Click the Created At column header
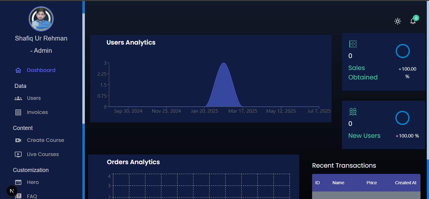The image size is (429, 199). click(x=405, y=183)
